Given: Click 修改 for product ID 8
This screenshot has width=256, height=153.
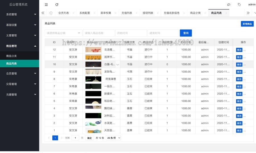Looking at the screenshot, I should (239, 79).
